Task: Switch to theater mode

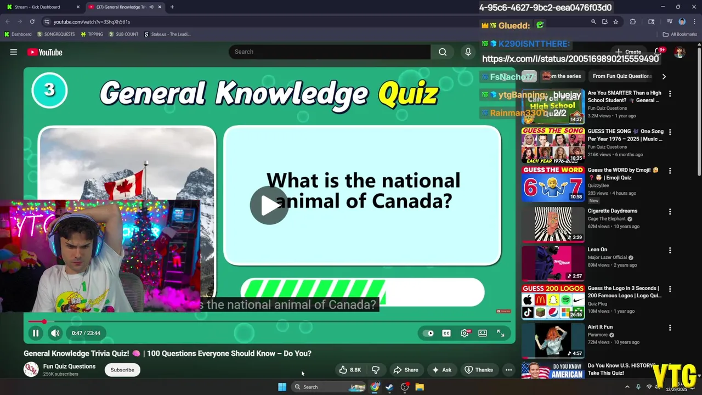Action: pyautogui.click(x=483, y=333)
